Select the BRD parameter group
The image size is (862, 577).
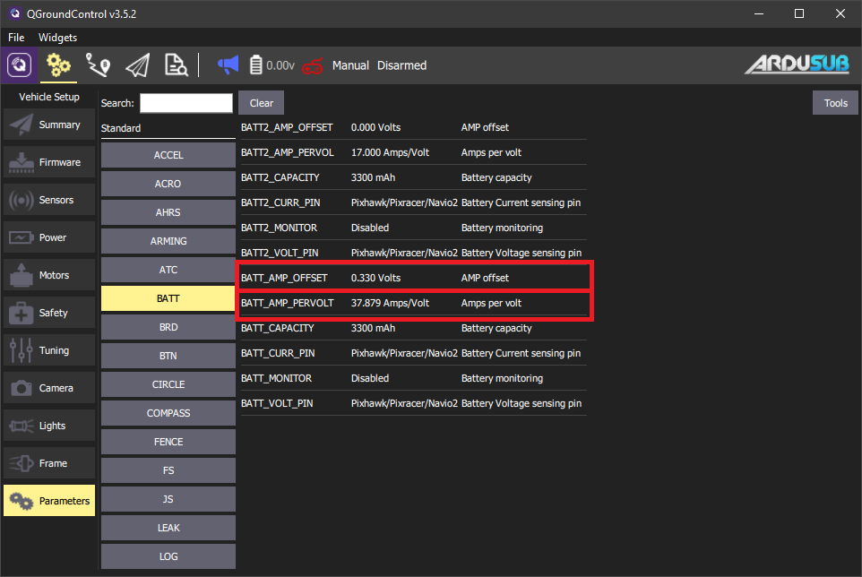point(168,327)
